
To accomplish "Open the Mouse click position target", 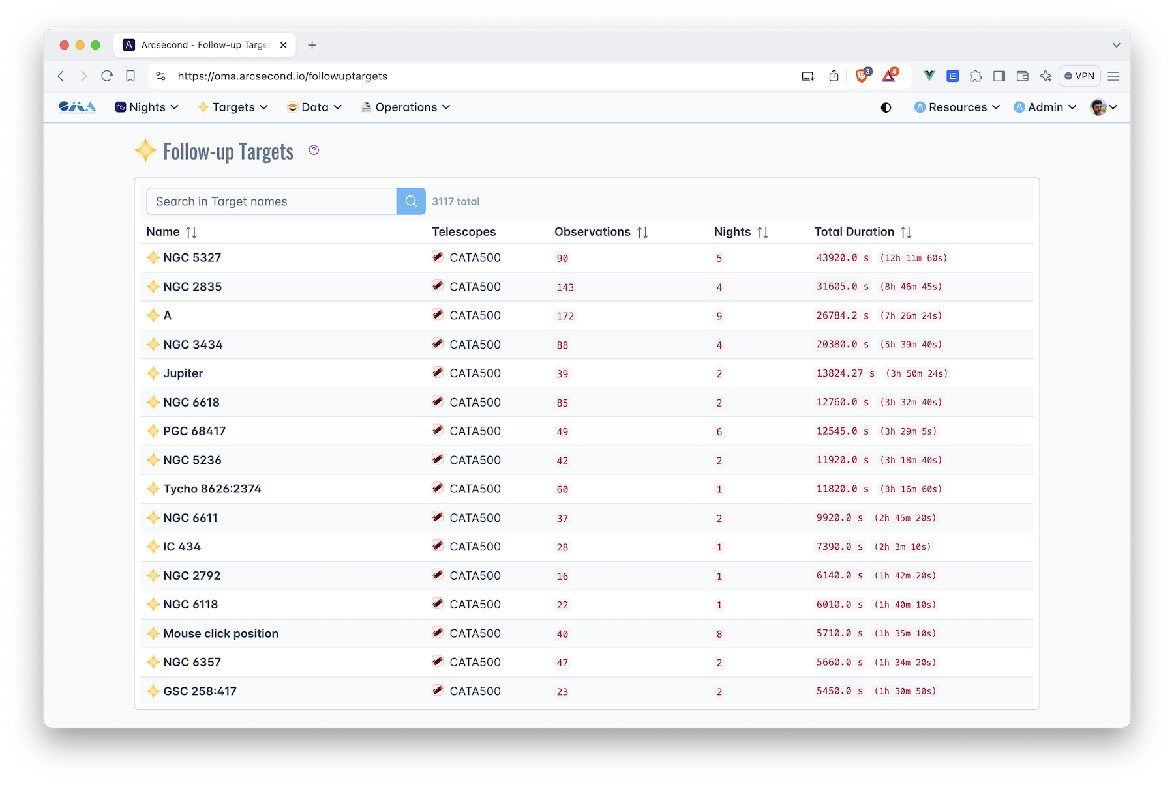I will point(221,633).
